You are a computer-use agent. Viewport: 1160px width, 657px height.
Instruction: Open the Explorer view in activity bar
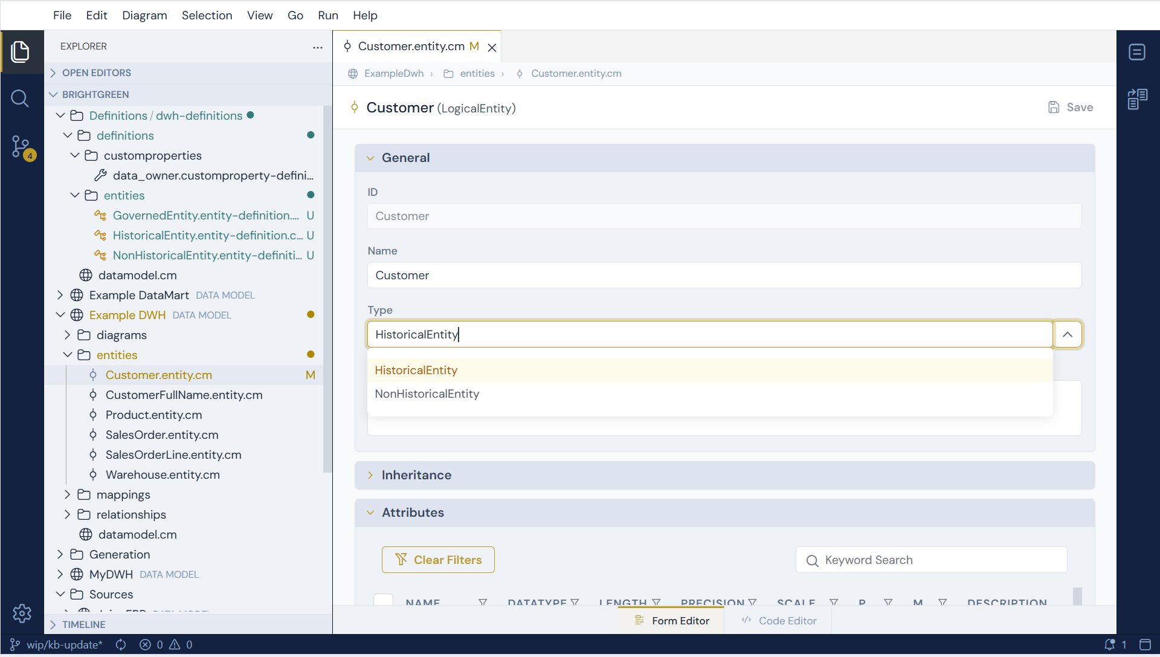pyautogui.click(x=21, y=51)
